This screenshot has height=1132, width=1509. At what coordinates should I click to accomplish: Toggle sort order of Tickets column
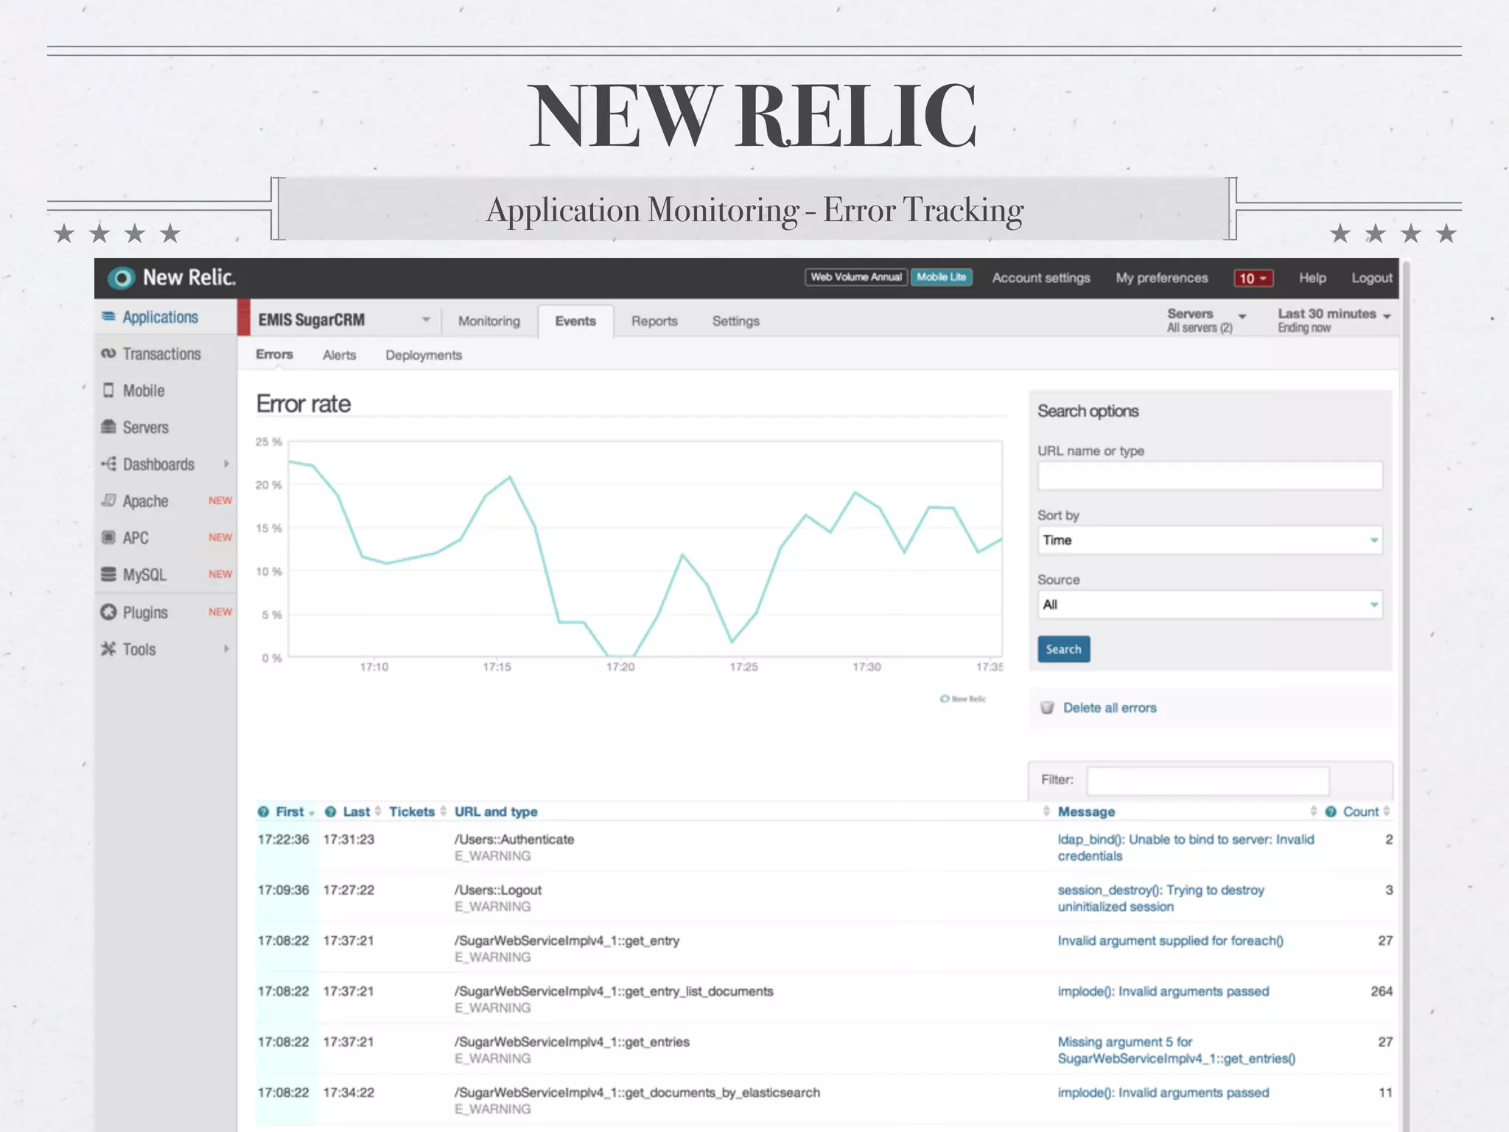point(412,811)
